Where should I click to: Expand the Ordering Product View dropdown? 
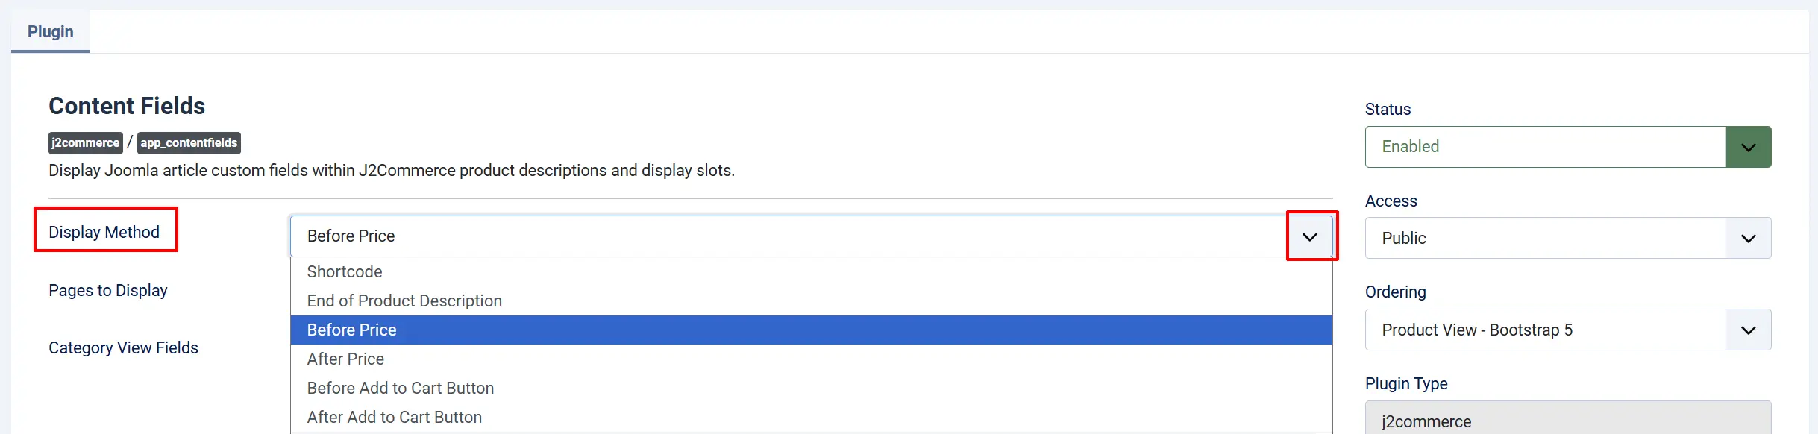(x=1568, y=330)
